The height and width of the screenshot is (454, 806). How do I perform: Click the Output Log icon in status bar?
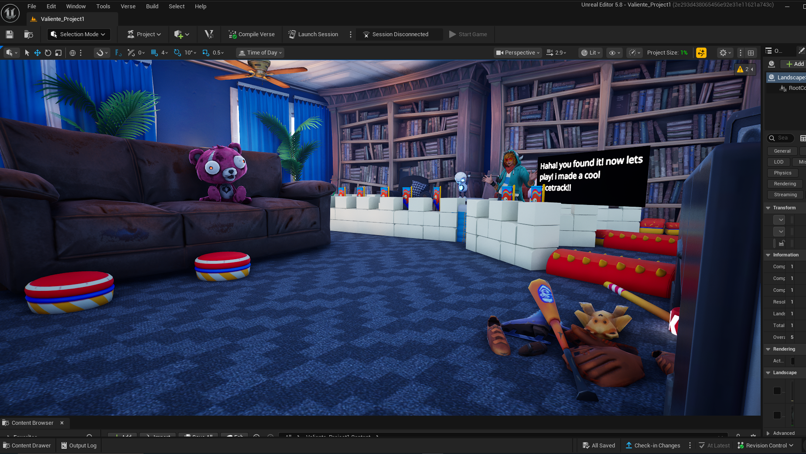(64, 445)
